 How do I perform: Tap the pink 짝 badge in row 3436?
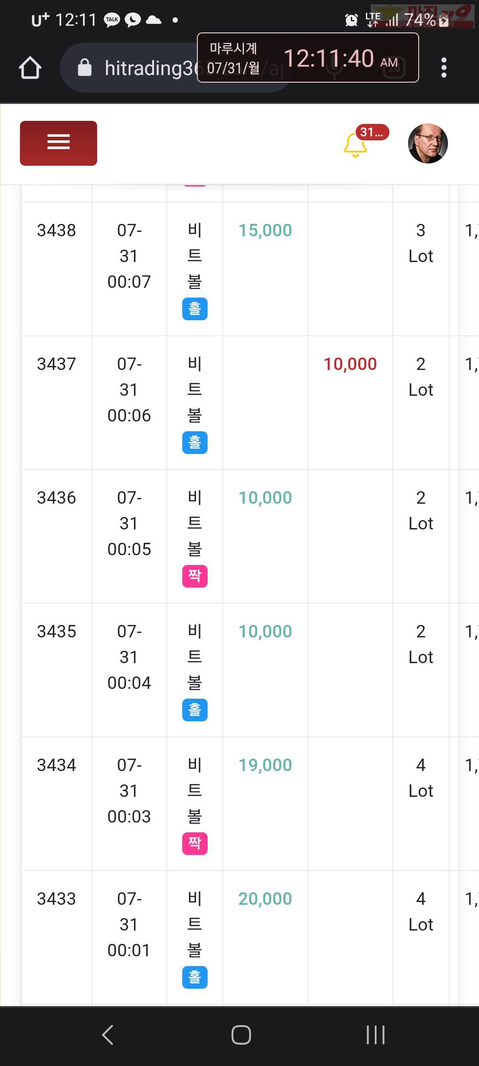point(195,576)
